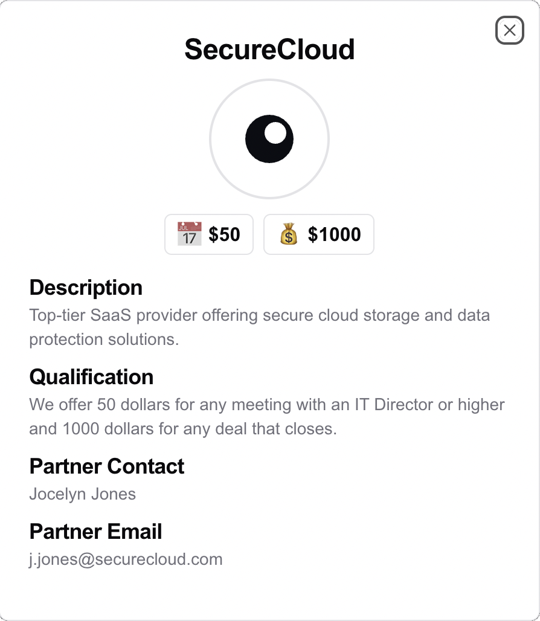Click the "We offer 50 dollars" text line
Screen dimensions: 540x621
(x=266, y=405)
